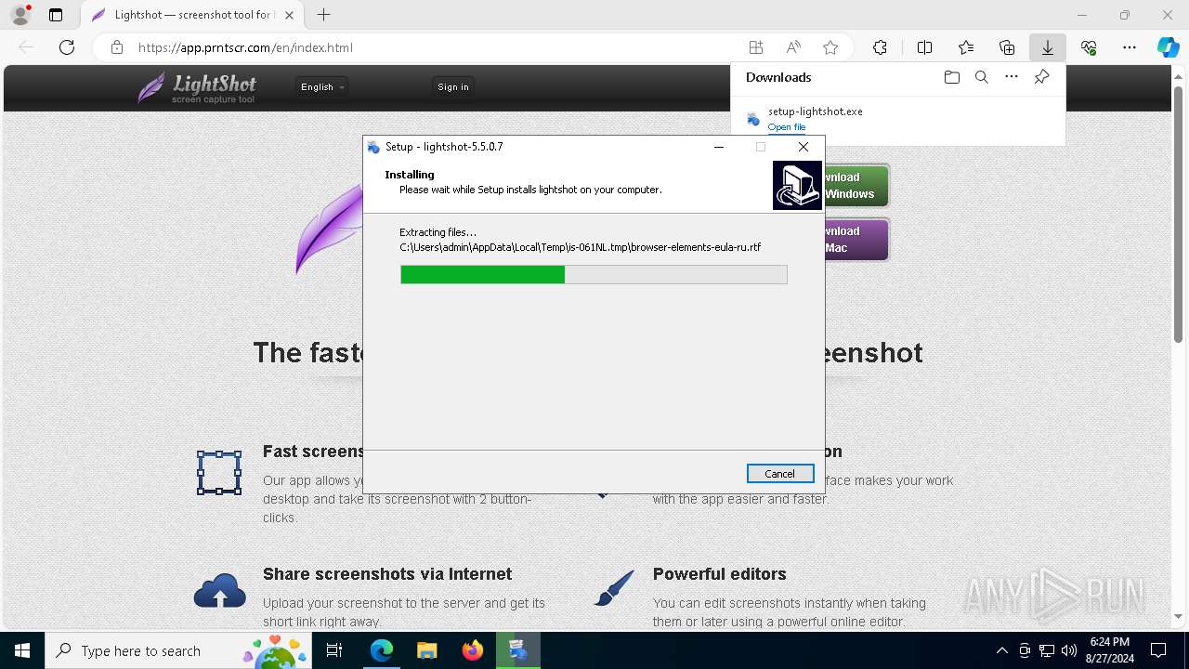Screen dimensions: 1189x669
Task: Click the address bar URL
Action: point(245,47)
